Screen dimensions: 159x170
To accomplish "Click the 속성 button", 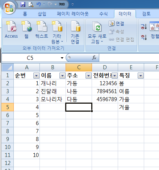I will [x=116, y=32].
